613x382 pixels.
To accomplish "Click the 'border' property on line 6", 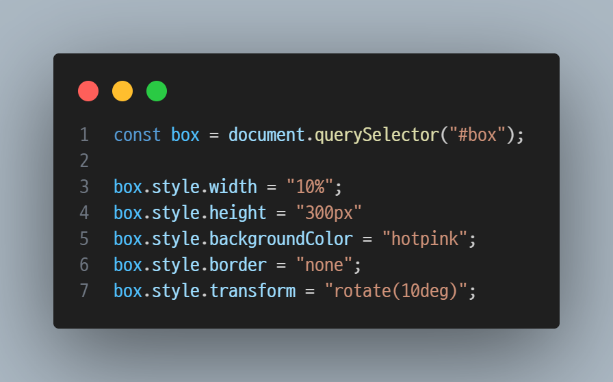I will [x=237, y=265].
